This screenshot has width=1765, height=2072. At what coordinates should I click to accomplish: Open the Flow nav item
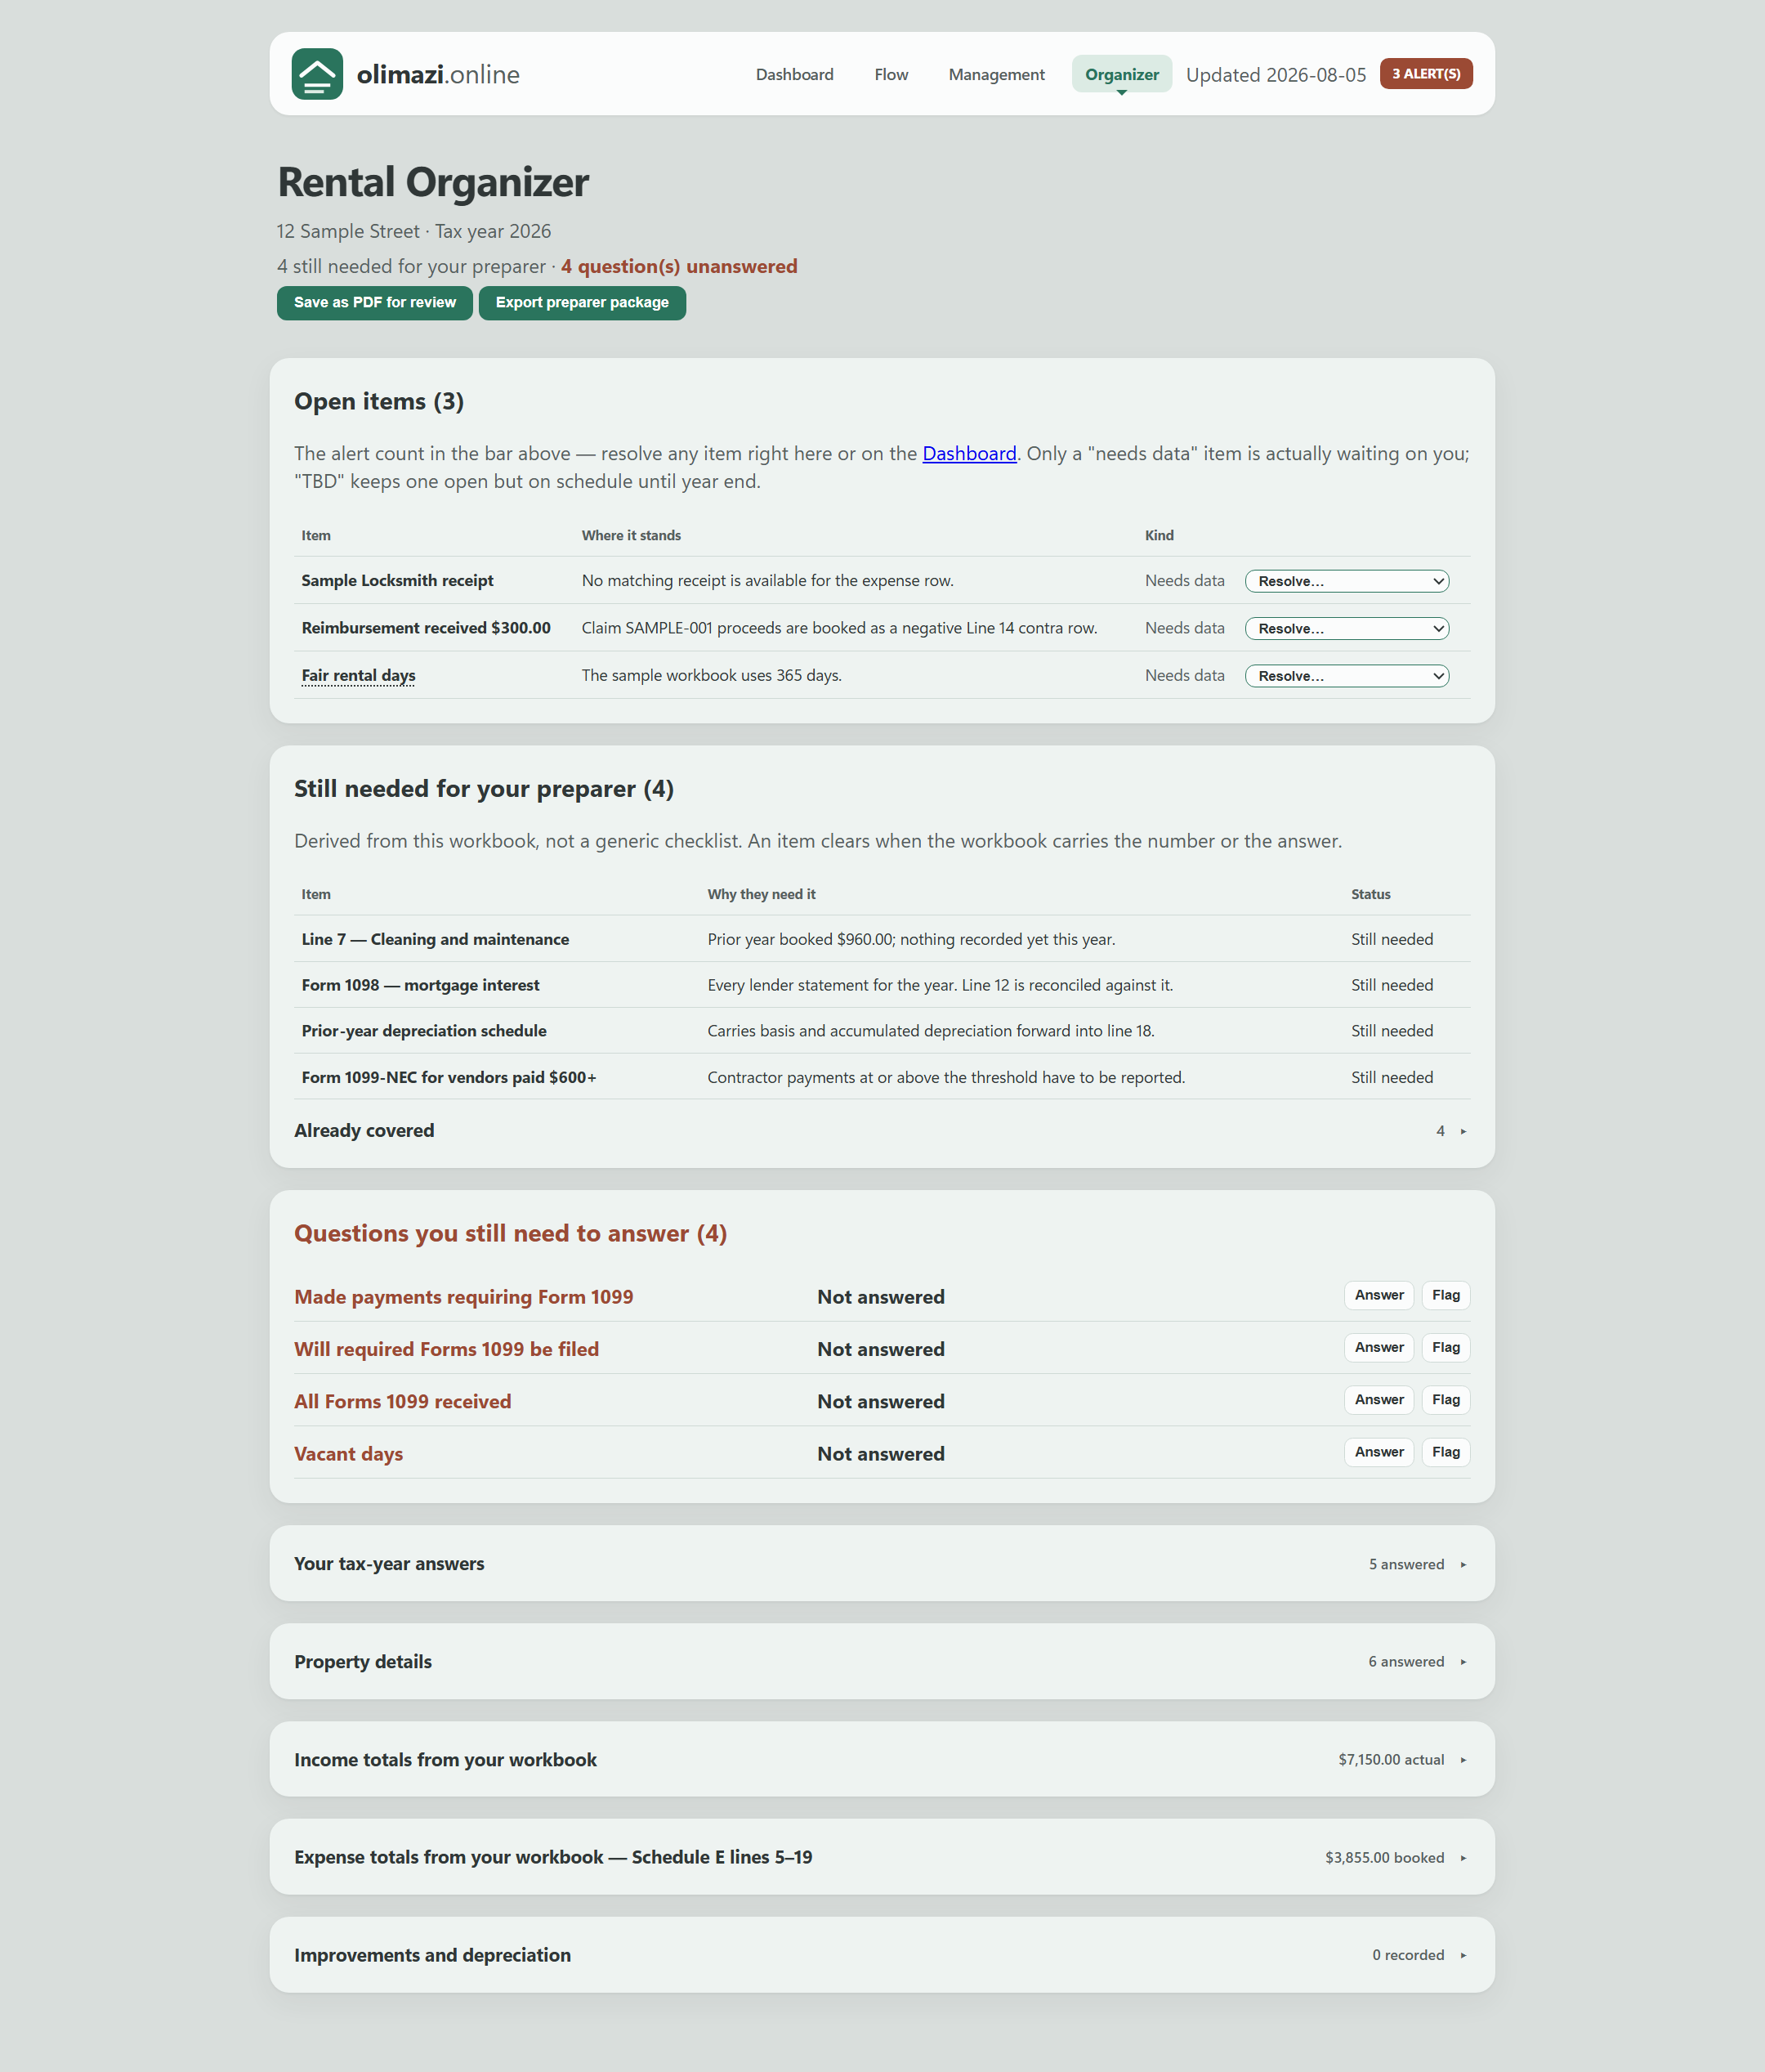tap(891, 74)
